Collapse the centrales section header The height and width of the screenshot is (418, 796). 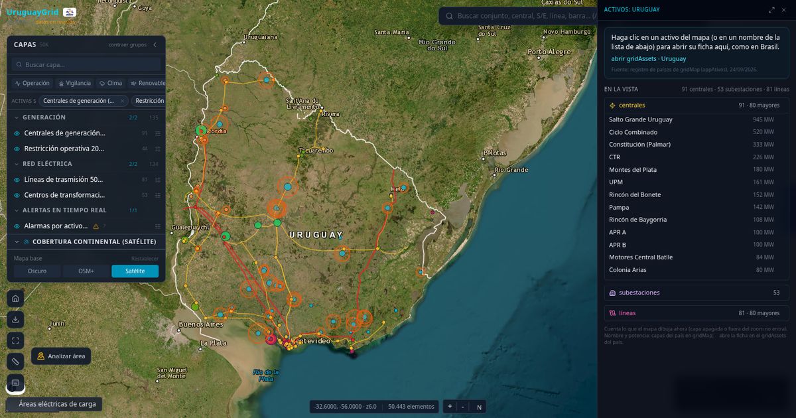(x=696, y=105)
